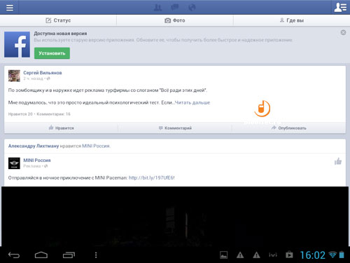Viewport: 350px width, 263px height.
Task: Open first warning triangle notification
Action: (240, 255)
